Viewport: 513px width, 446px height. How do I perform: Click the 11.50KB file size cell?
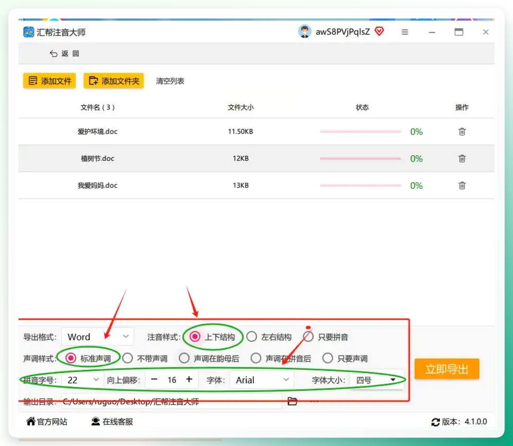click(241, 132)
